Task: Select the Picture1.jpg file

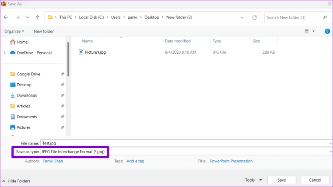Action: pyautogui.click(x=95, y=52)
